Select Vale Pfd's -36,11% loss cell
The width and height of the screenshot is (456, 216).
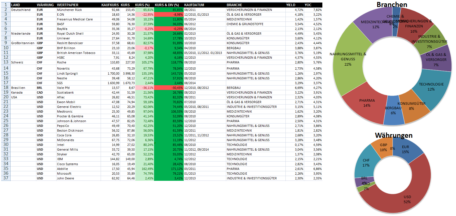tap(145, 88)
